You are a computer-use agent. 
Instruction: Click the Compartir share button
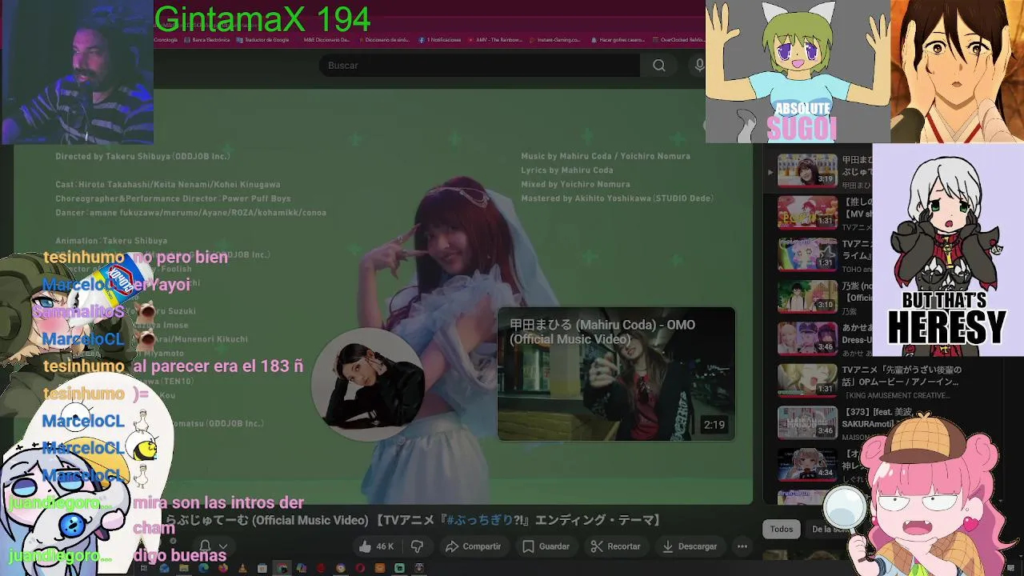click(473, 546)
